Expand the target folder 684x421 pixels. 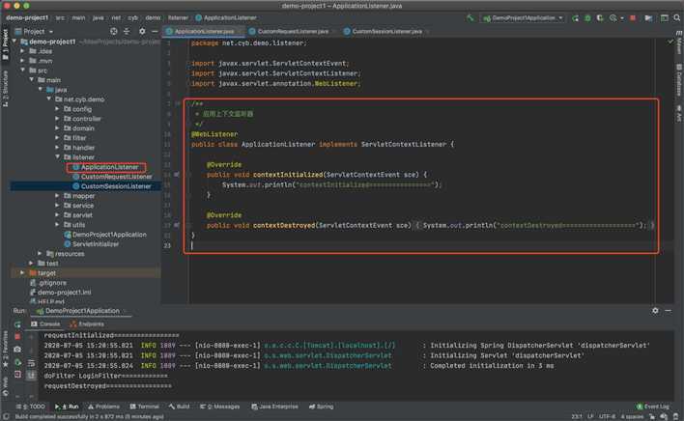(x=22, y=273)
